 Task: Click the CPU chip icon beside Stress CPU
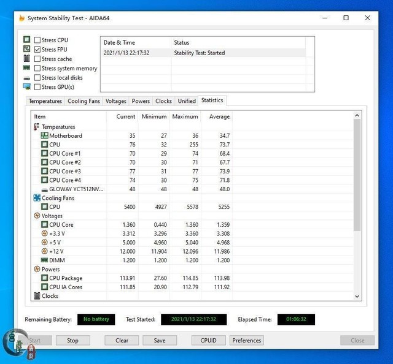tap(26, 40)
